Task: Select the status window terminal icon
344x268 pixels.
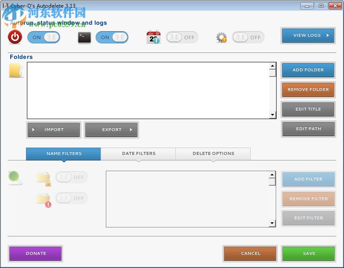Action: click(x=84, y=38)
